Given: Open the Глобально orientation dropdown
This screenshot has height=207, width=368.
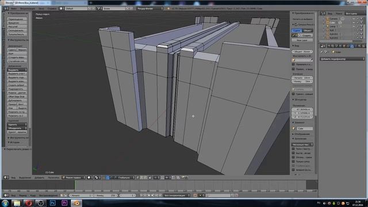Looking at the screenshot, I should click(126, 178).
